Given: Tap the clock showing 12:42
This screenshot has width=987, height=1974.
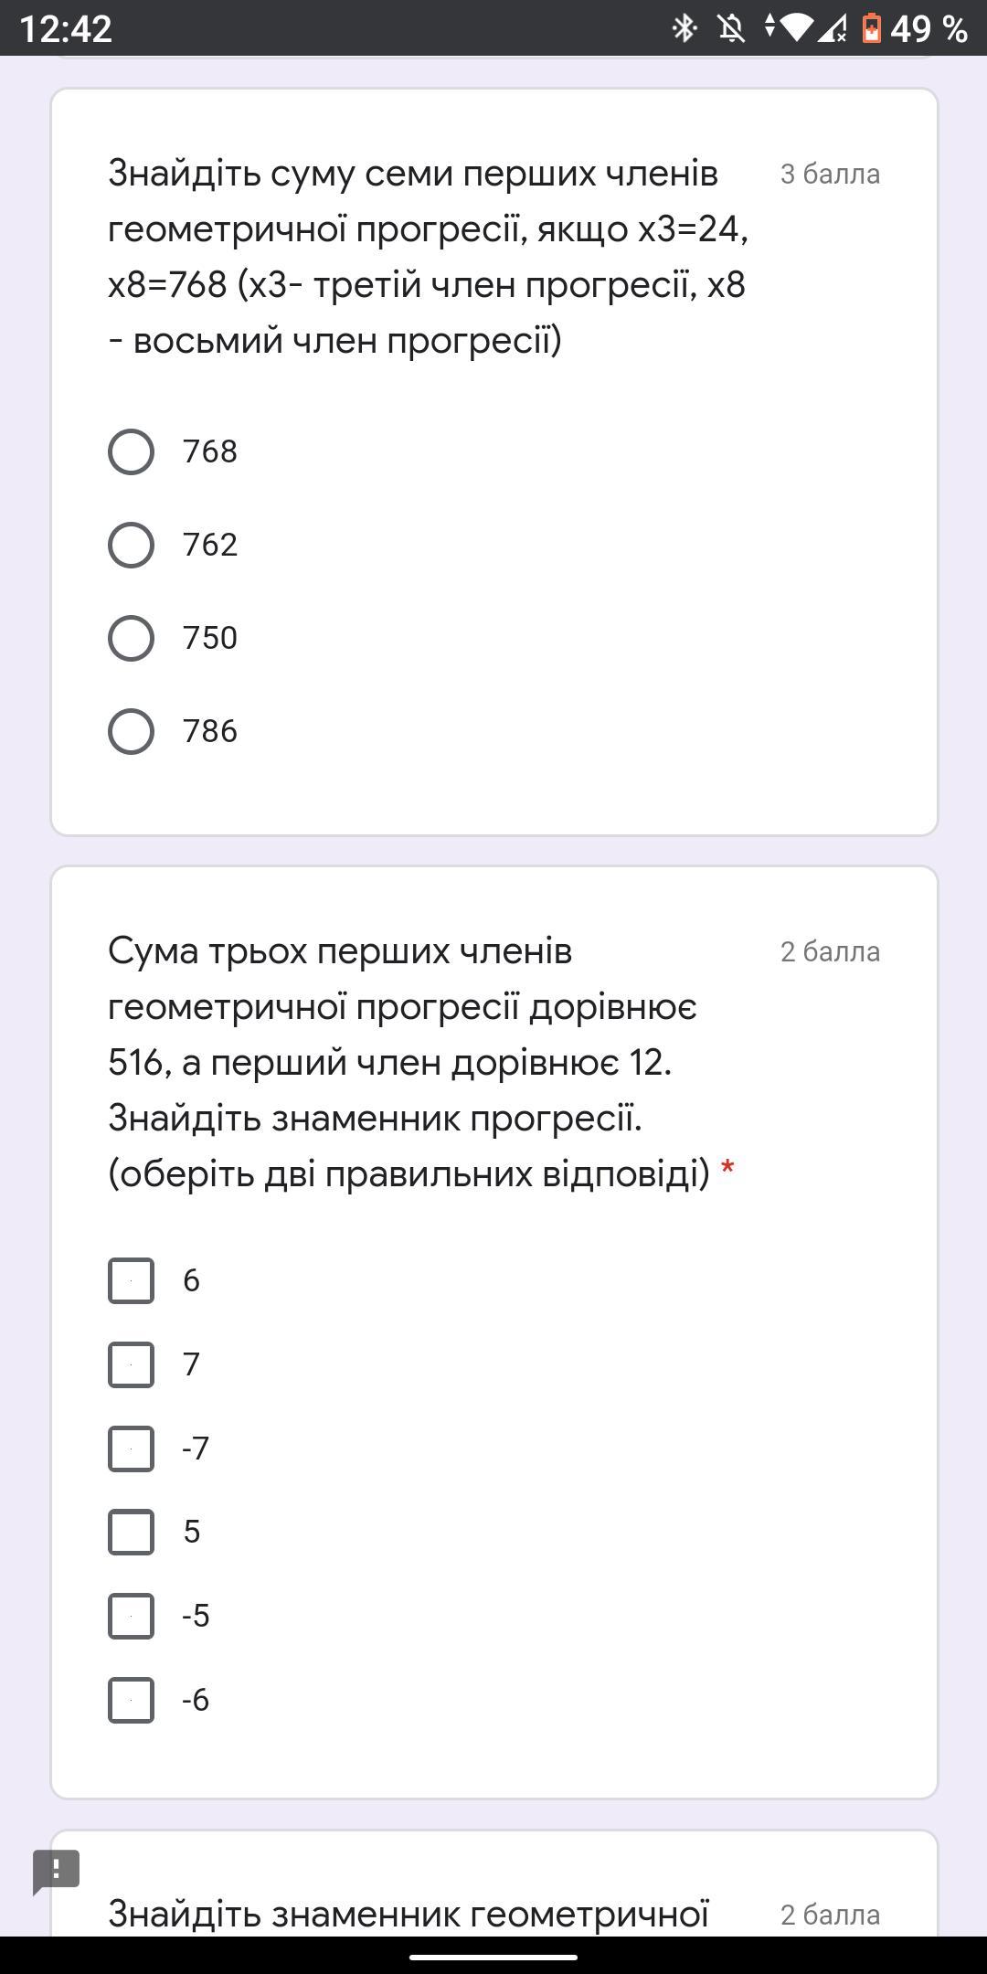Looking at the screenshot, I should pyautogui.click(x=66, y=28).
